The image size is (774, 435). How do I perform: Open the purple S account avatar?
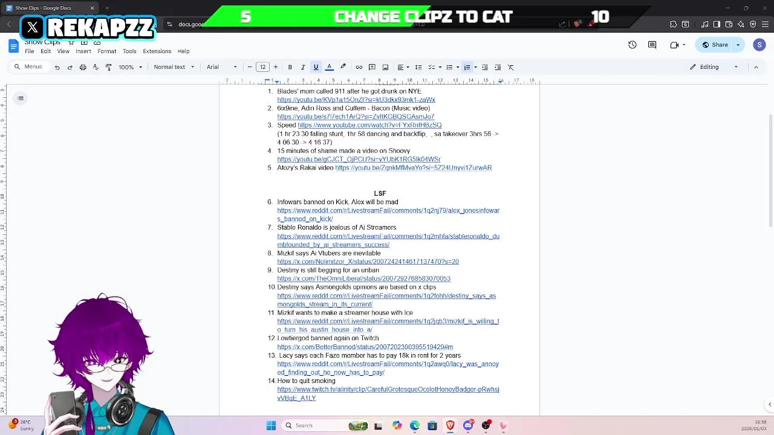click(759, 45)
